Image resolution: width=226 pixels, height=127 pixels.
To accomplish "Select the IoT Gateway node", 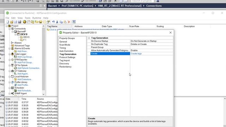I will coord(20,71).
